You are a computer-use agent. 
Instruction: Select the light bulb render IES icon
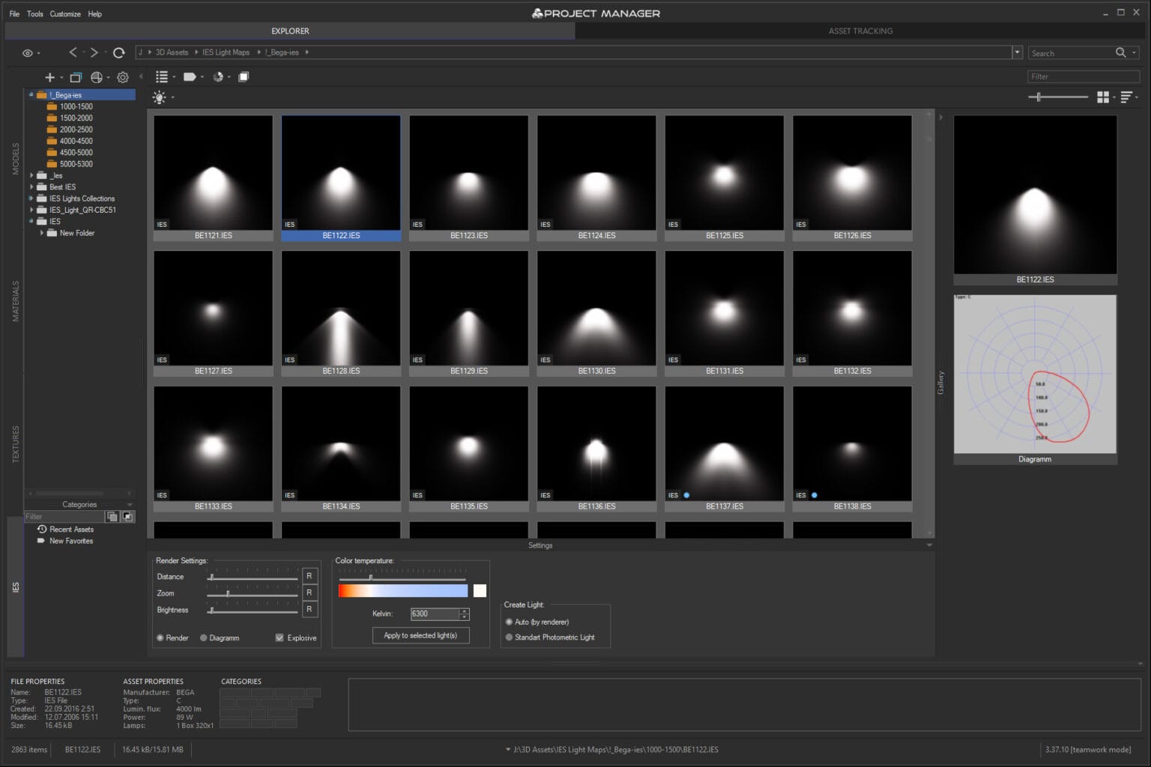pyautogui.click(x=160, y=97)
